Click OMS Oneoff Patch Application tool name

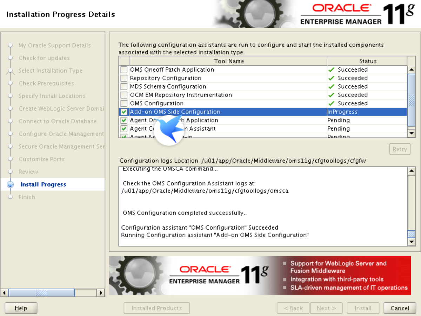(172, 70)
